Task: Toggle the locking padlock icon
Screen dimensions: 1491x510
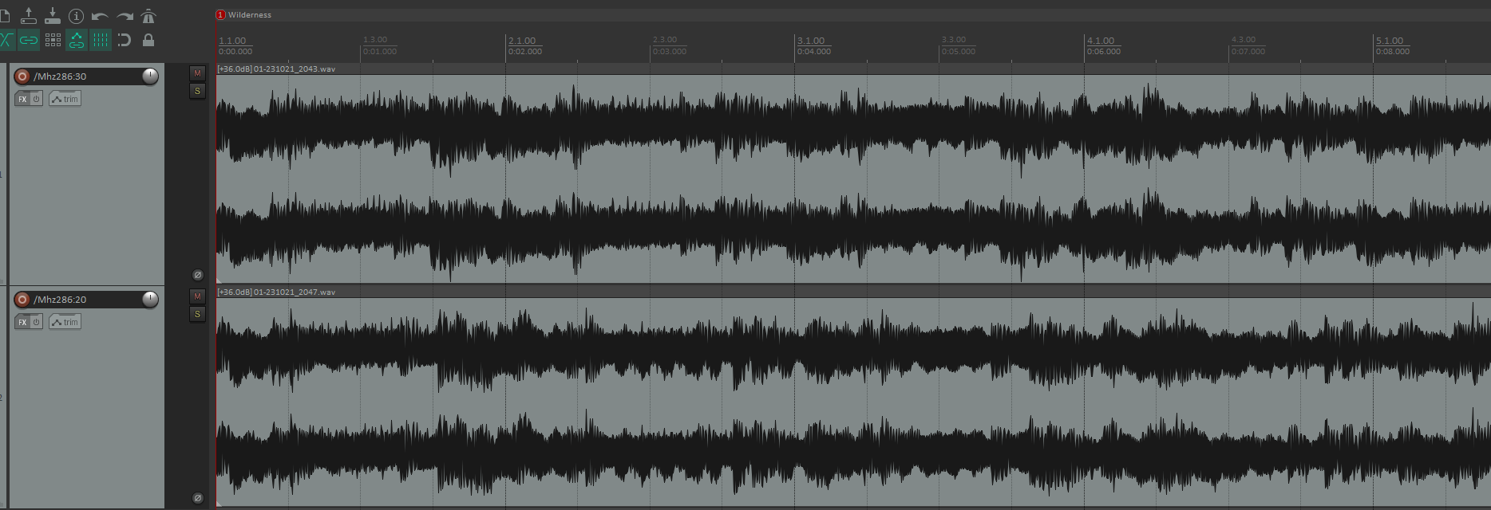Action: click(148, 40)
